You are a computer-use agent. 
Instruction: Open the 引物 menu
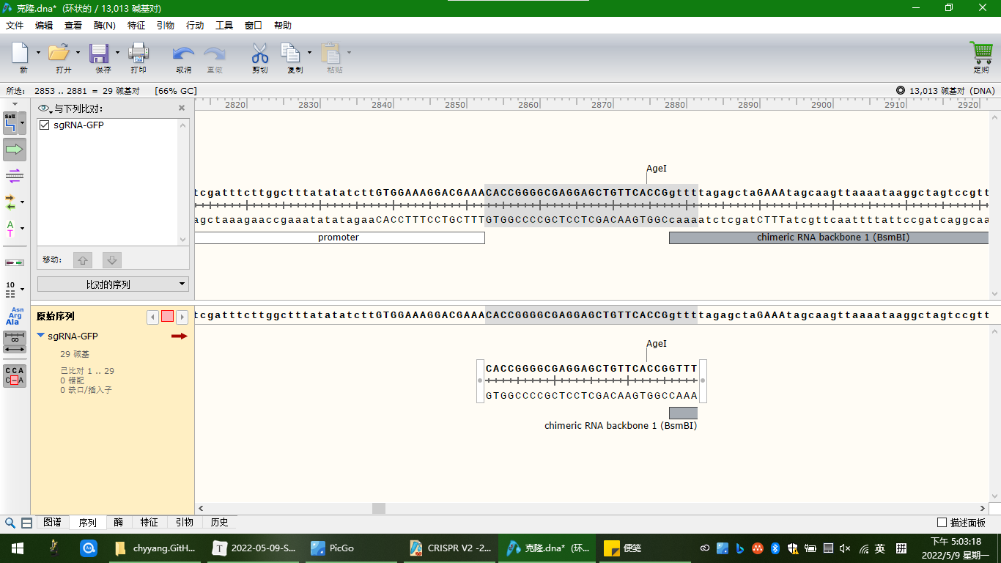[166, 25]
